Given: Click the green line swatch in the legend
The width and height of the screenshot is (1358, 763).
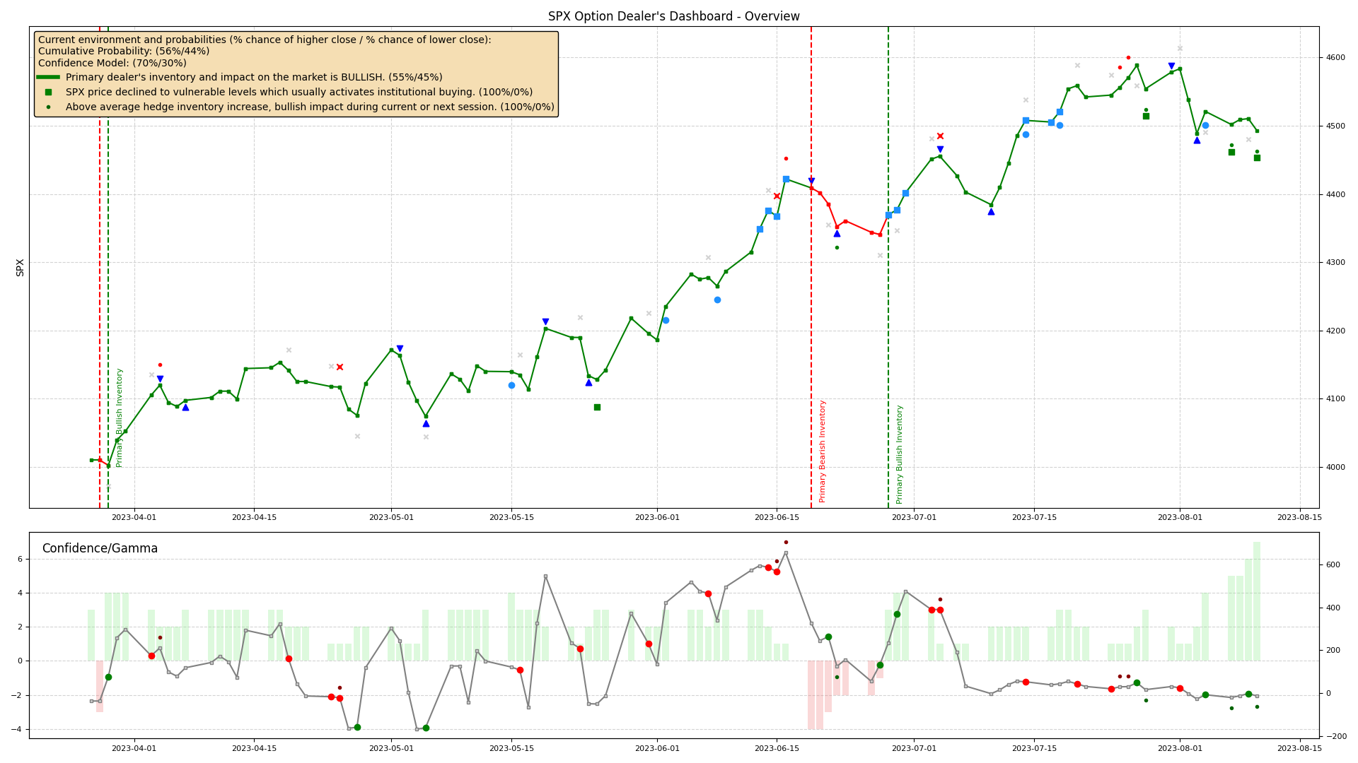Looking at the screenshot, I should coord(48,77).
